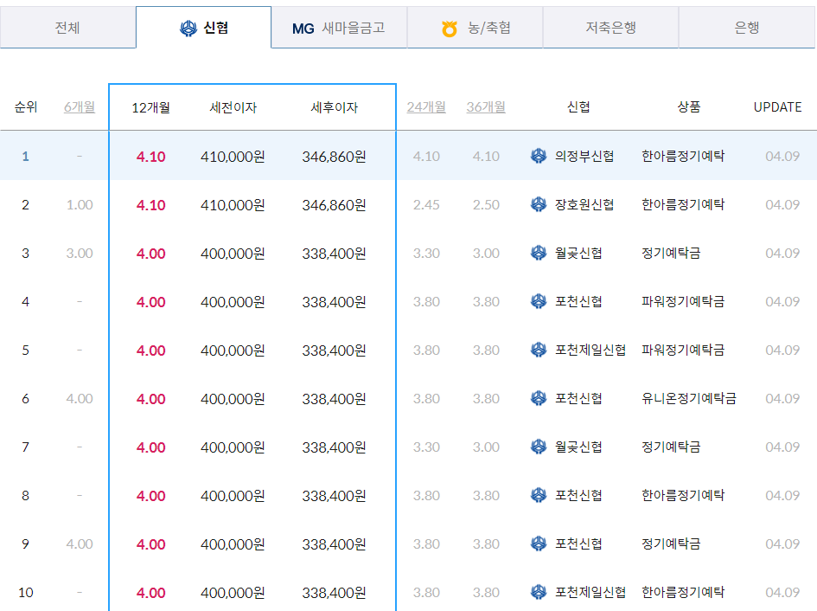This screenshot has width=817, height=611.
Task: Click 2.45 24-month rate in rank 2
Action: coord(426,204)
